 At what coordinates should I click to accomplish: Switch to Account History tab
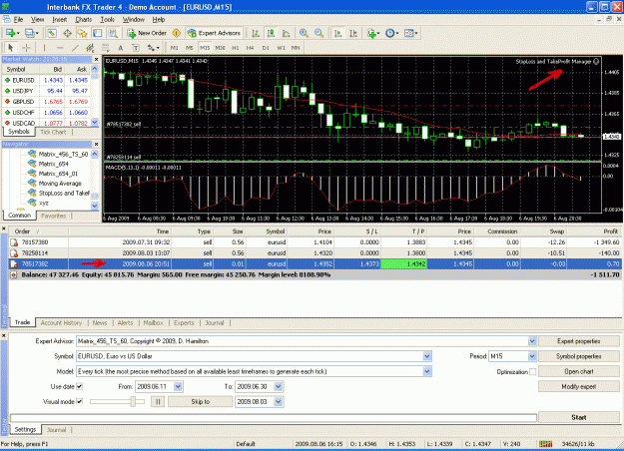(61, 323)
